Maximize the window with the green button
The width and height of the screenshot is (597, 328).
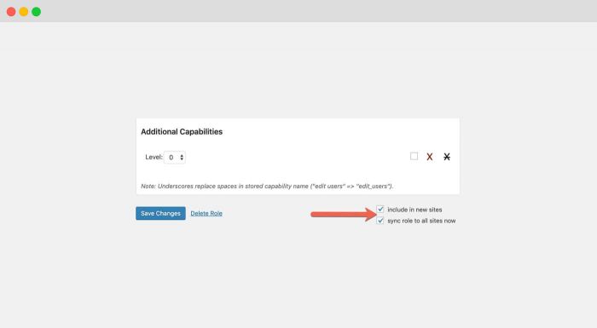coord(36,12)
